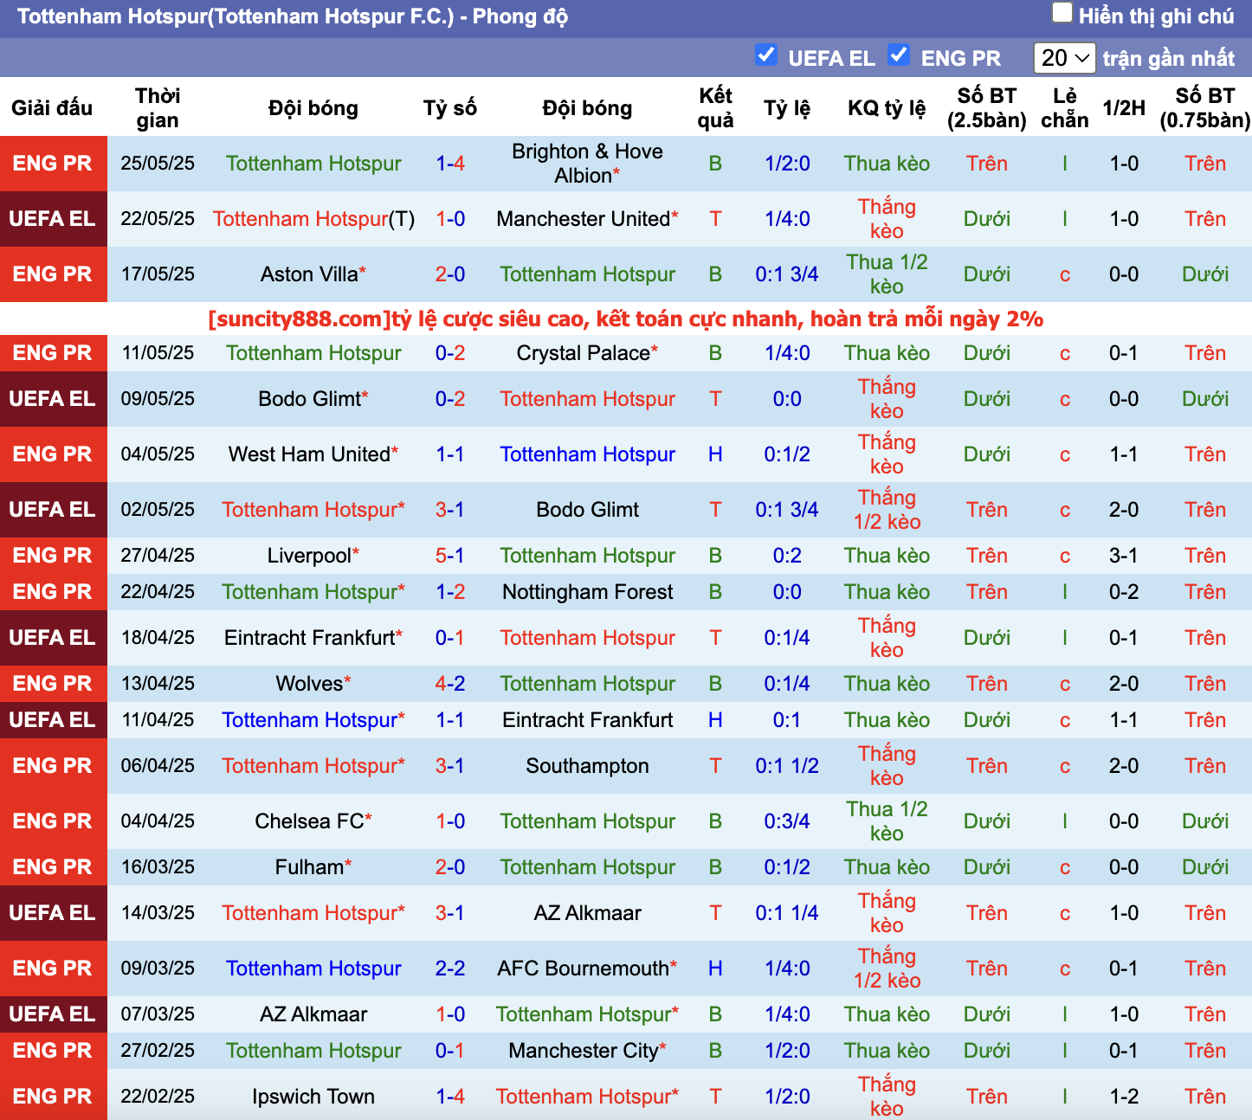The height and width of the screenshot is (1120, 1252).
Task: Click the KQ tỷ lệ column header
Action: click(887, 108)
